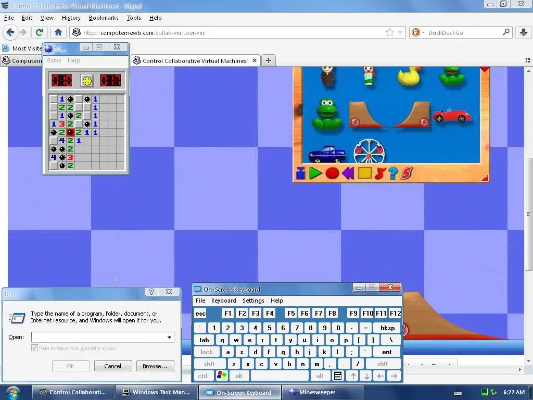
Task: Open the browser File menu
Action: pyautogui.click(x=9, y=18)
